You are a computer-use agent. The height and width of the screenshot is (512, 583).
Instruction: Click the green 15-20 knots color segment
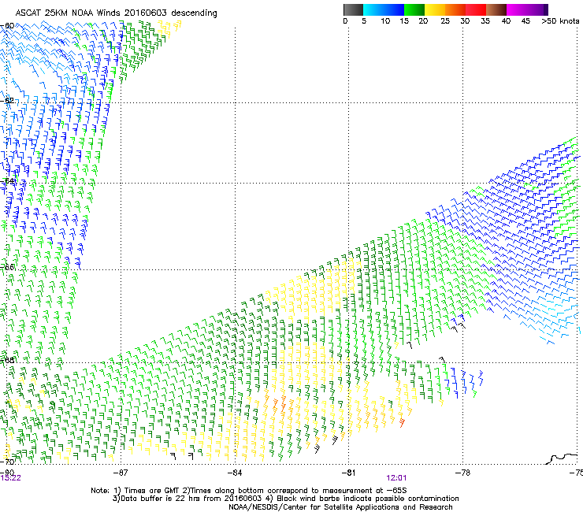click(x=414, y=9)
